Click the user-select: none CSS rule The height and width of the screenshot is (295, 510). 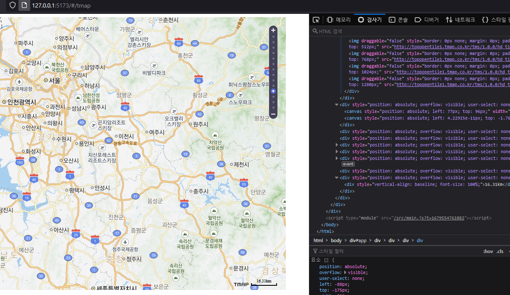pyautogui.click(x=342, y=278)
